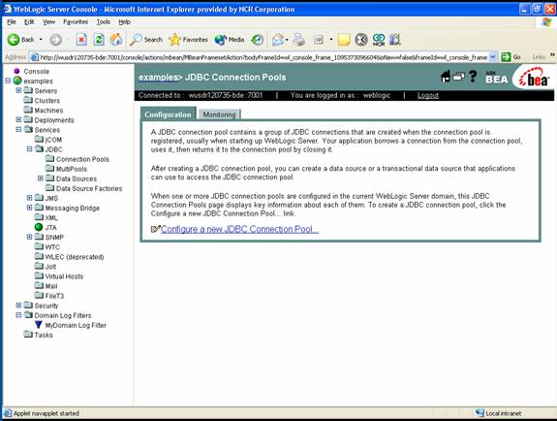This screenshot has height=421, width=557.
Task: Collapse the examples domain tree node
Action: [x=8, y=81]
